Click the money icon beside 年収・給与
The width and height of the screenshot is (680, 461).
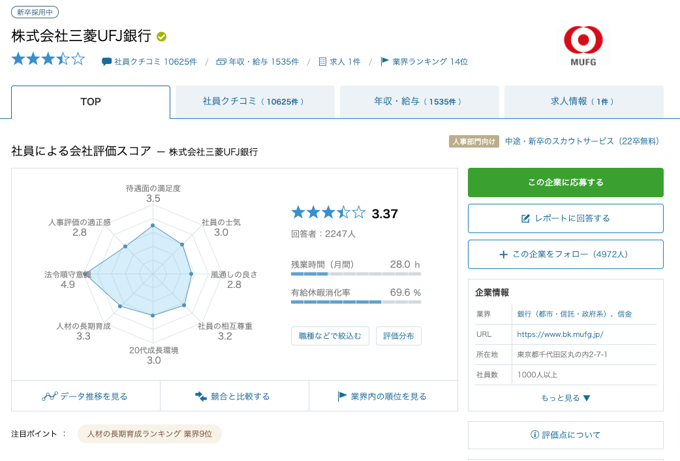point(221,61)
